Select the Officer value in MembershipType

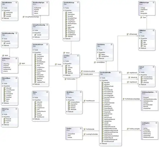tap(36, 11)
